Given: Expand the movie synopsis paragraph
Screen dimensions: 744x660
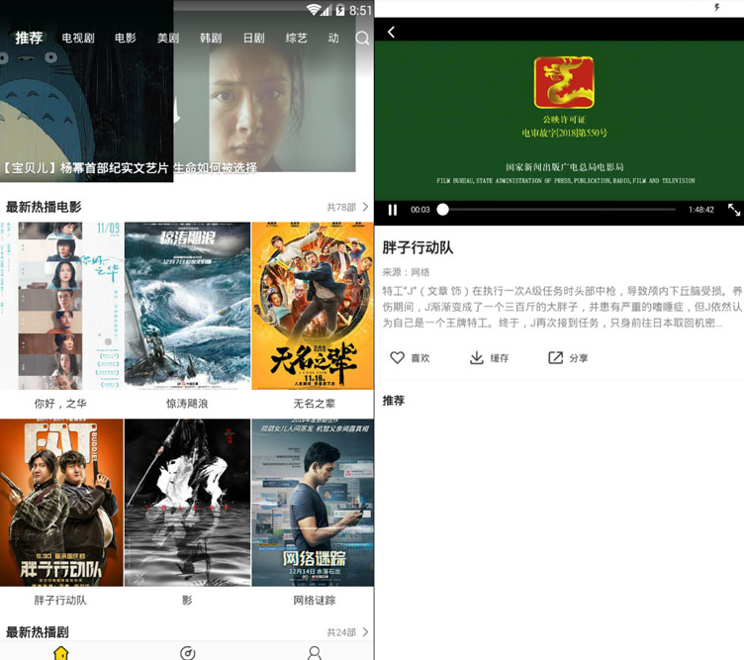Looking at the screenshot, I should tap(562, 307).
